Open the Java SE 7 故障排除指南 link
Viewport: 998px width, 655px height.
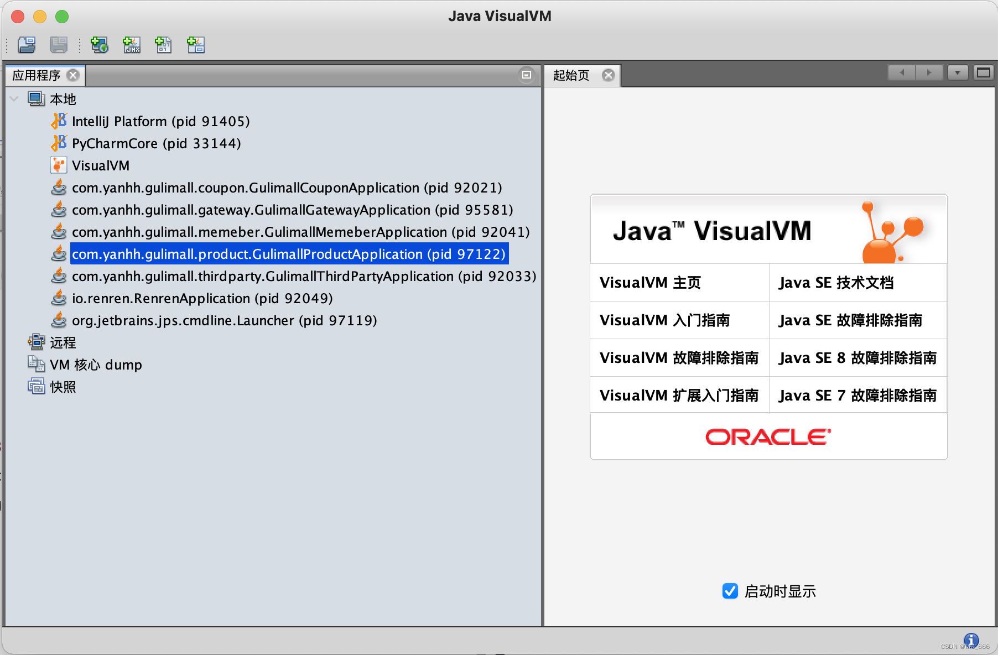[857, 396]
